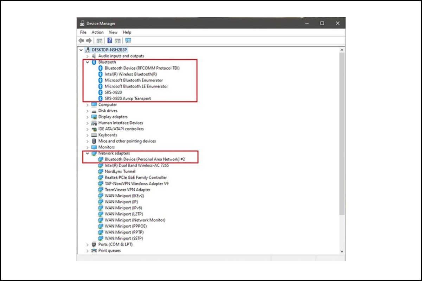
Task: Open the Help menu
Action: 127,32
